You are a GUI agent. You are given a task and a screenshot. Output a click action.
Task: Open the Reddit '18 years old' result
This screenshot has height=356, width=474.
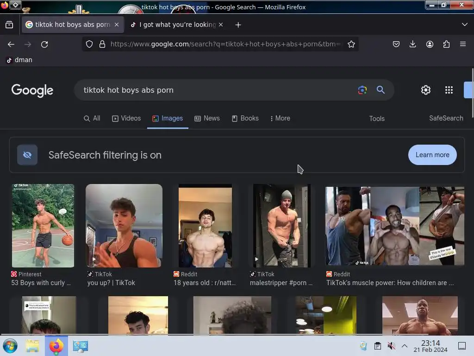click(x=205, y=283)
